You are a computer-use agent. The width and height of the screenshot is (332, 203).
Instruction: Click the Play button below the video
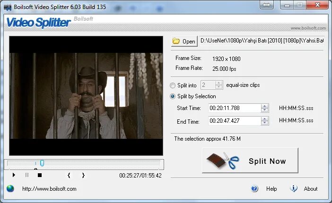point(14,175)
